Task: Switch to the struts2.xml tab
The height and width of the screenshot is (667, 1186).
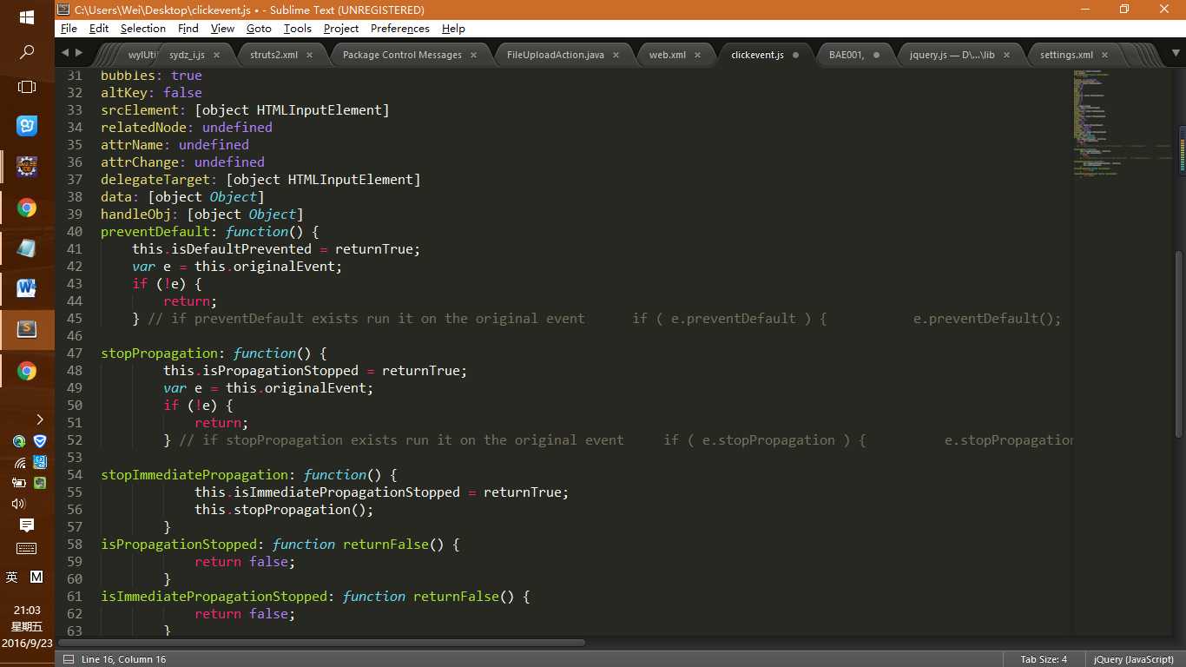Action: point(273,55)
